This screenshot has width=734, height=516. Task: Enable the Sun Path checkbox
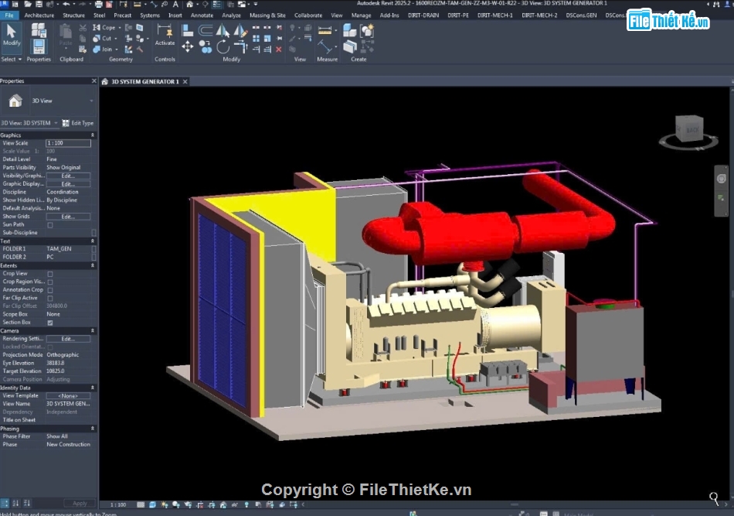coord(50,225)
